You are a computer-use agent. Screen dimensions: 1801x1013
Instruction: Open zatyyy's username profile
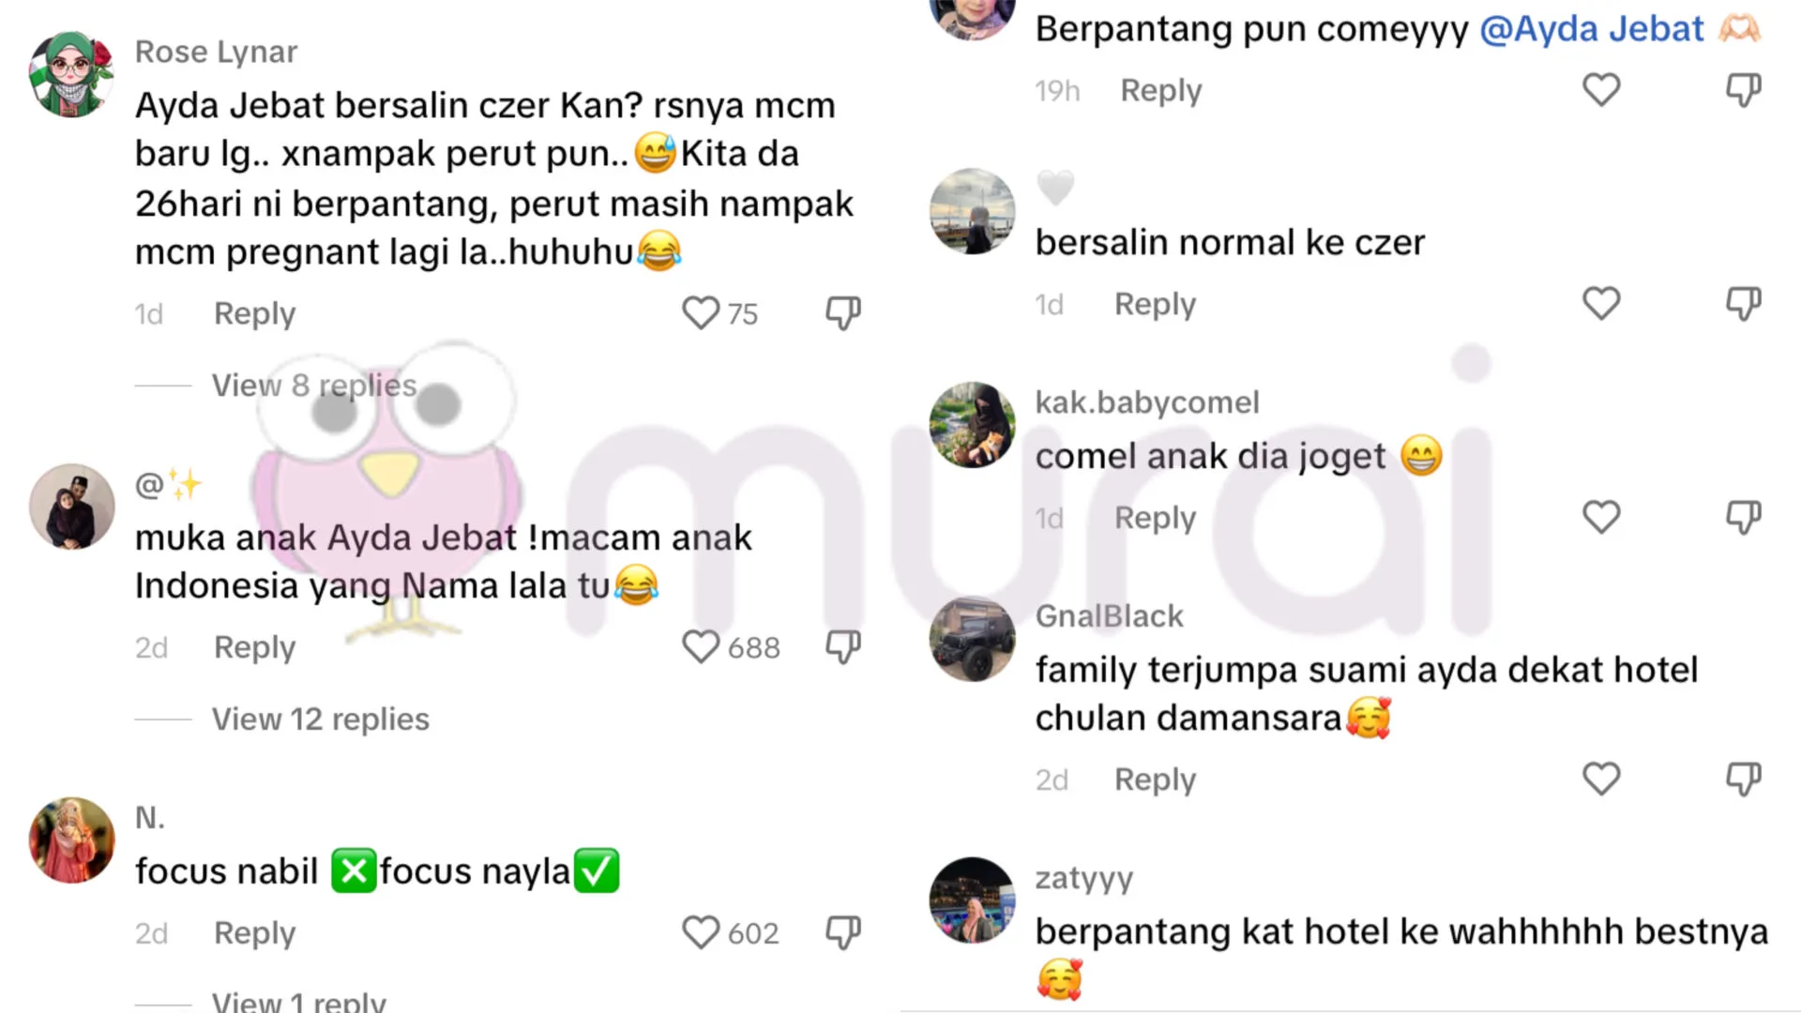click(1083, 878)
